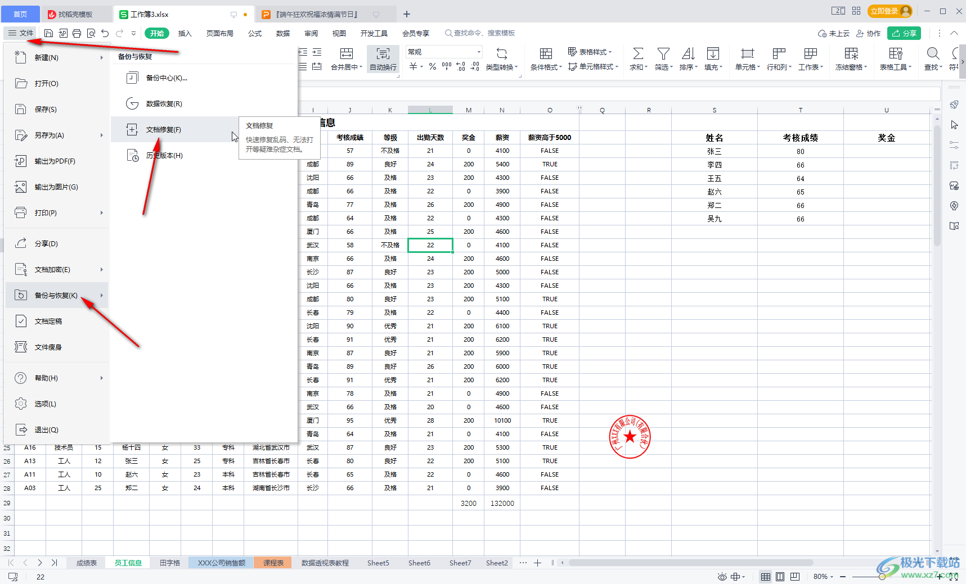The height and width of the screenshot is (584, 966).
Task: Click Document Finalize (文档定稿) item
Action: tap(57, 322)
